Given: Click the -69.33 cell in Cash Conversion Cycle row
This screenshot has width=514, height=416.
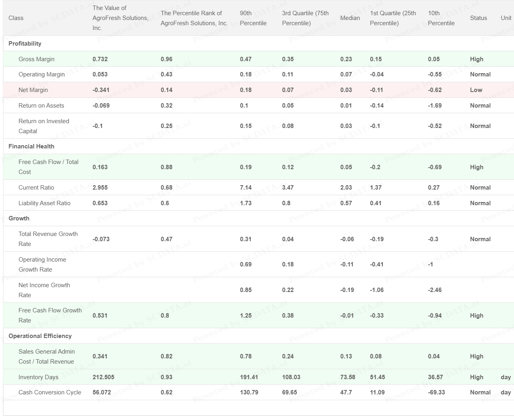Looking at the screenshot, I should (x=436, y=392).
